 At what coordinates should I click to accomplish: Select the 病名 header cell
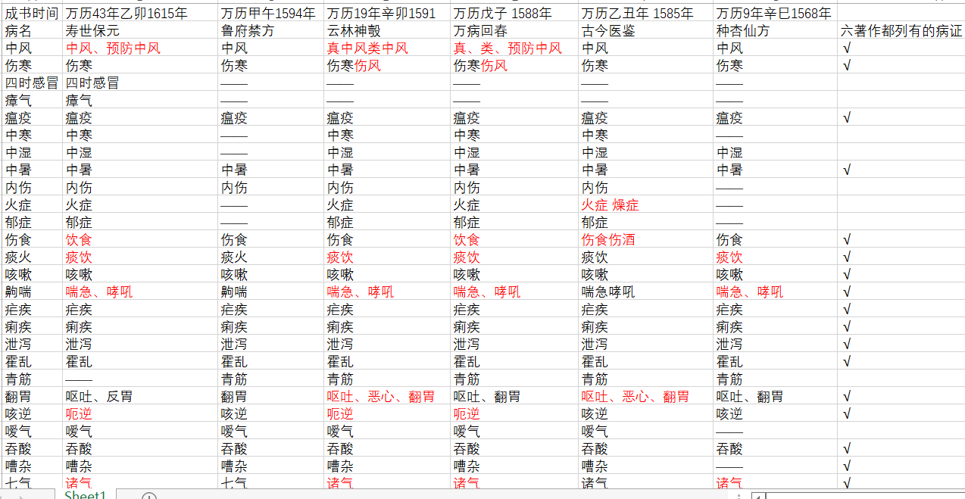32,30
